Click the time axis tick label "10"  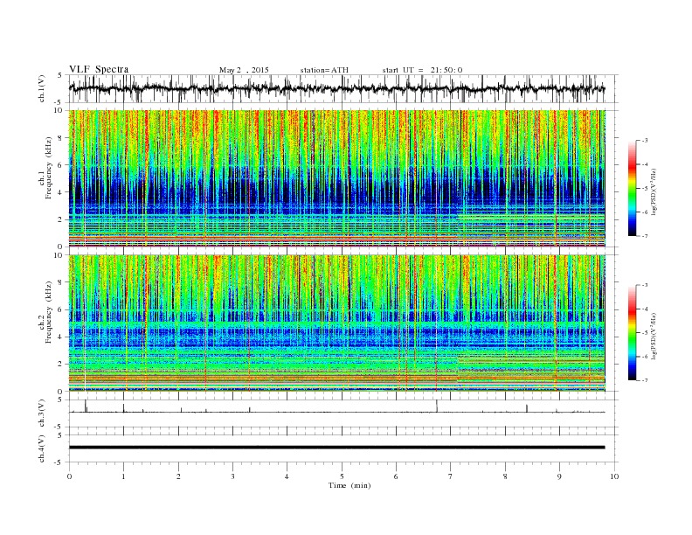point(614,476)
